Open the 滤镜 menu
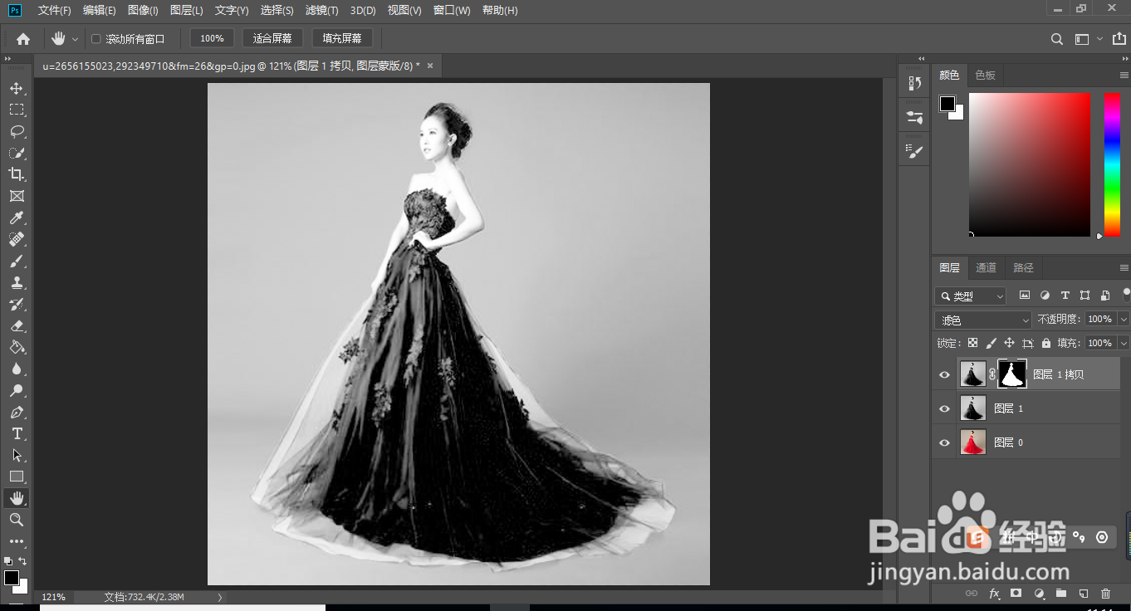This screenshot has height=611, width=1131. (321, 10)
